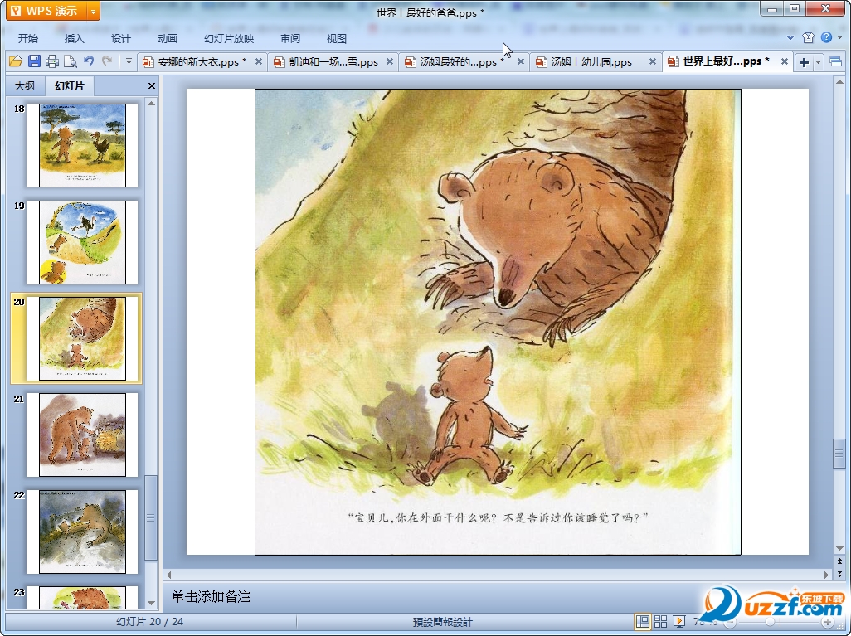This screenshot has height=636, width=851.
Task: Click horizontal scrollbar left arrow
Action: click(x=168, y=575)
